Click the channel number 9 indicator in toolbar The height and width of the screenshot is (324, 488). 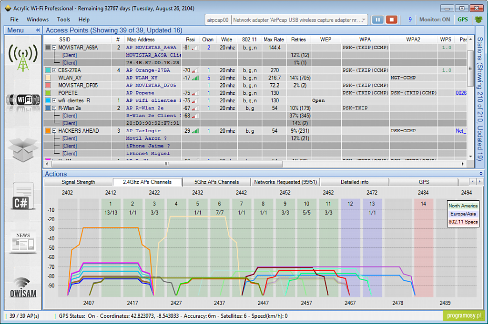410,20
